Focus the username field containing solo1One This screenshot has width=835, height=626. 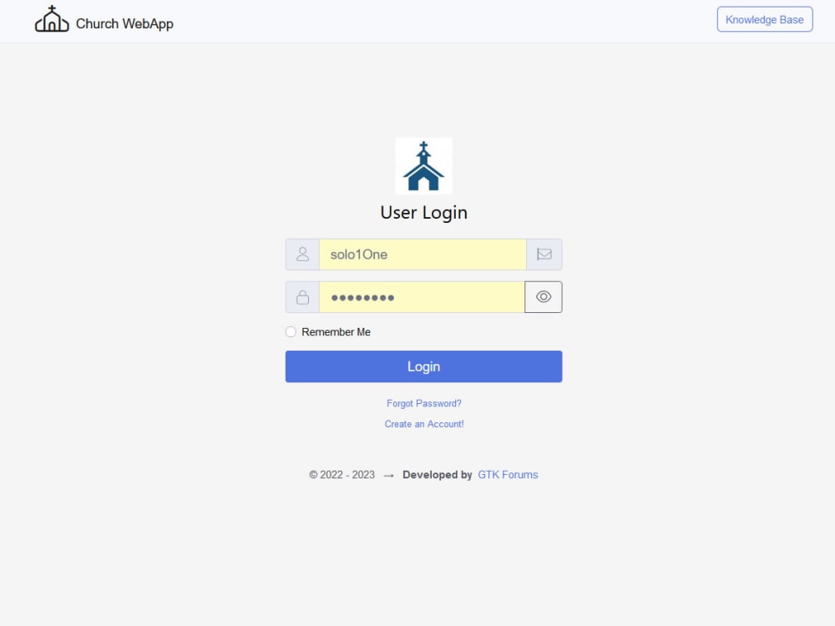pos(423,255)
